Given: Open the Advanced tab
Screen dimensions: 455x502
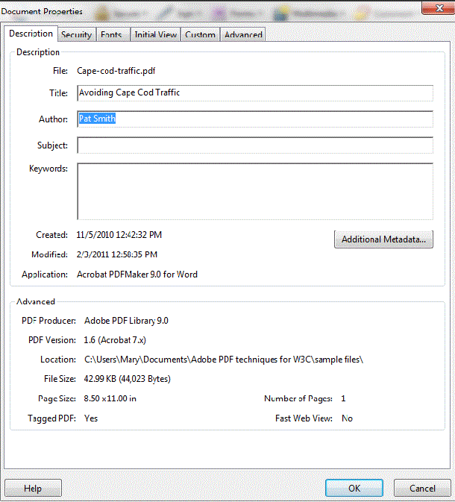Looking at the screenshot, I should pyautogui.click(x=243, y=35).
